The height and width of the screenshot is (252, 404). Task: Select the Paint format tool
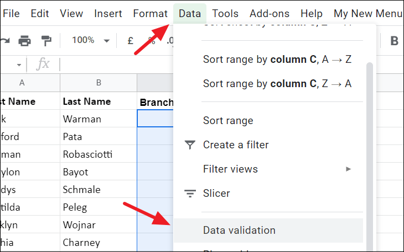click(x=46, y=40)
